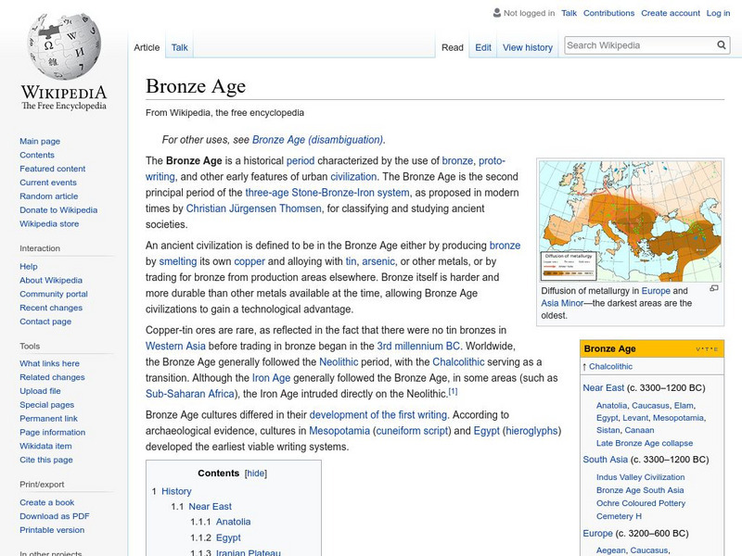Viewport: 742px width, 556px height.
Task: Click the V view-template link in navbox header
Action: click(698, 349)
